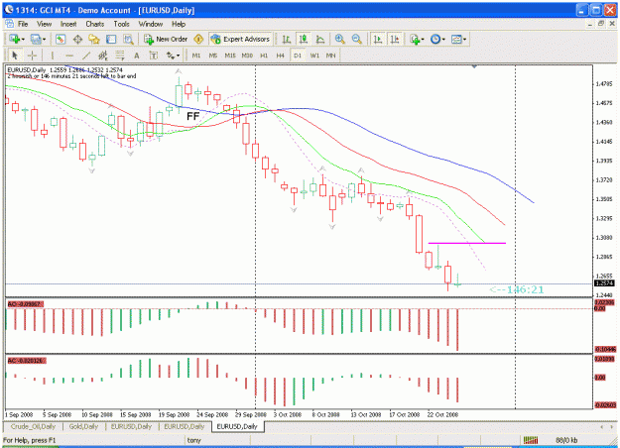Click the 'FF' text label on chart
Screen dimensions: 620x448
point(193,116)
